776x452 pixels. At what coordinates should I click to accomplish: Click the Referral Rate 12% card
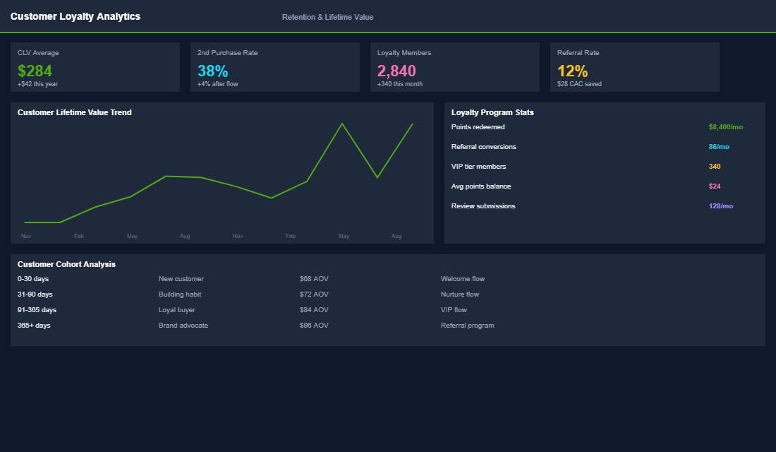pos(635,67)
